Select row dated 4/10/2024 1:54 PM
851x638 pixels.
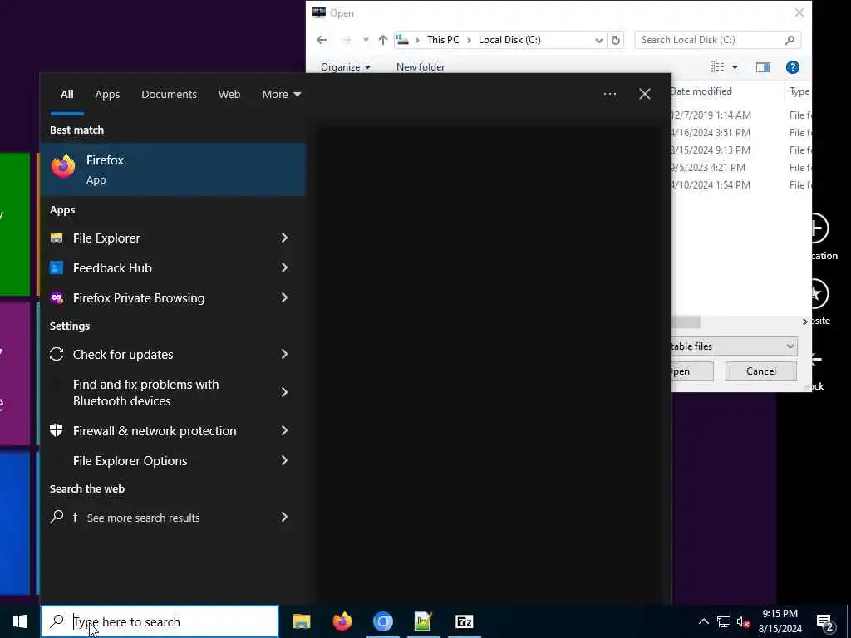click(740, 184)
